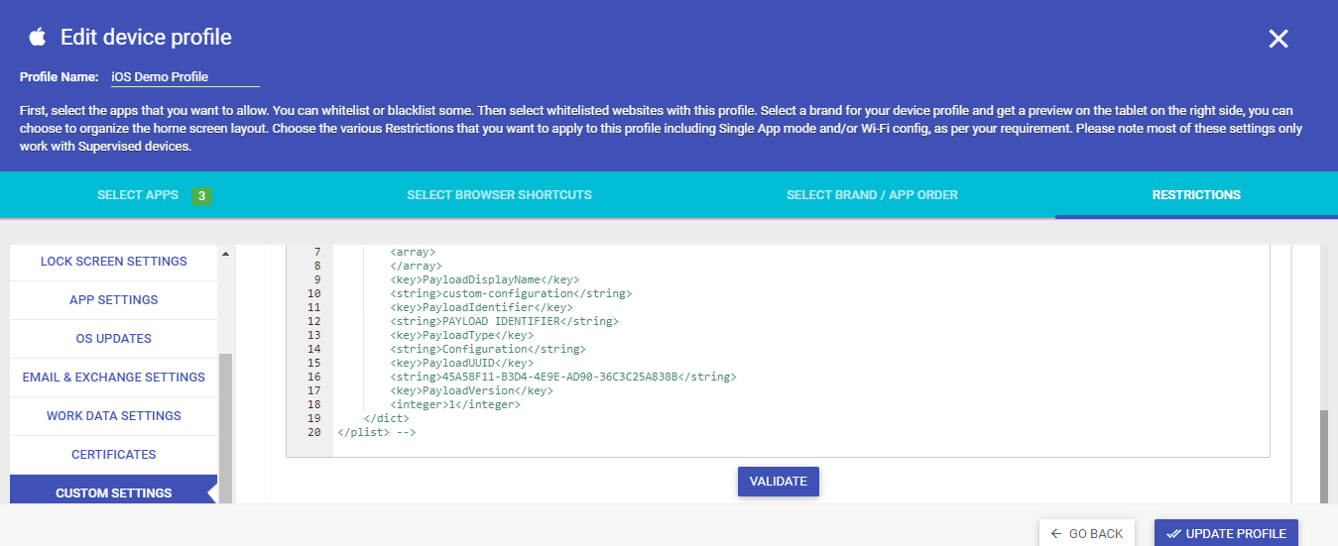Go to Select Brand / App Order tab
1338x546 pixels.
[x=872, y=195]
